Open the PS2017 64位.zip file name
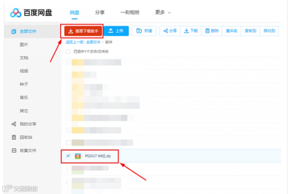Screen dimensions: 288x194 (98, 156)
